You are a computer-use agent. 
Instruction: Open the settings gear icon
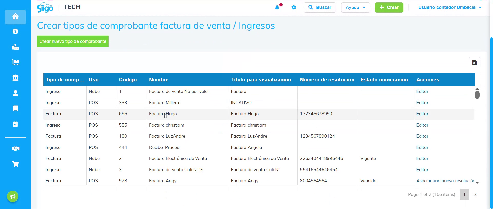pyautogui.click(x=294, y=7)
